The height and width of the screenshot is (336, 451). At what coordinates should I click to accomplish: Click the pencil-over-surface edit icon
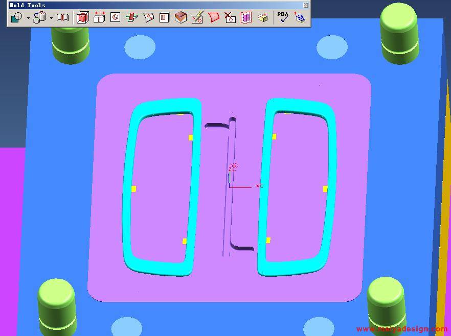point(197,18)
